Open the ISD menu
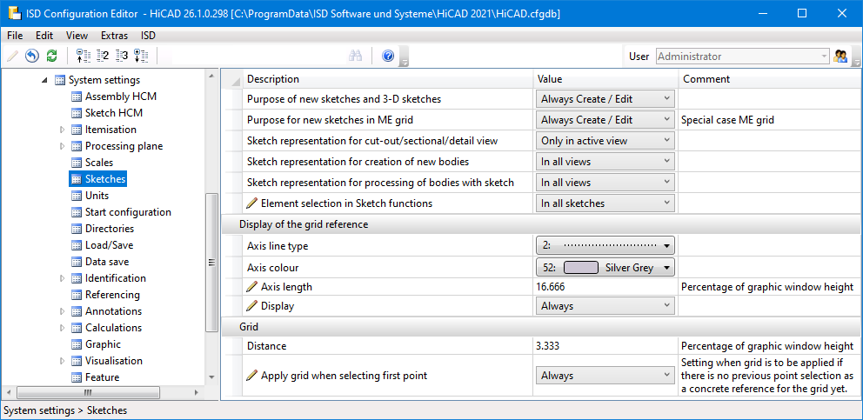The height and width of the screenshot is (420, 863). (148, 36)
